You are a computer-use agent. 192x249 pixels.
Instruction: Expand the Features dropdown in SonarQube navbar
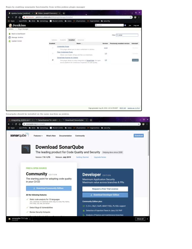tap(38, 136)
